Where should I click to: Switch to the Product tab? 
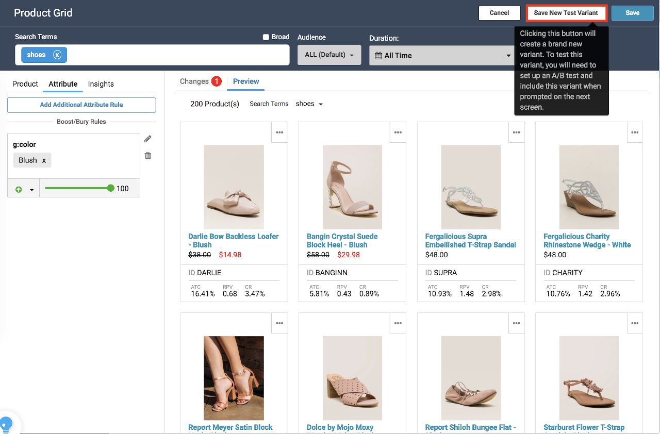(x=25, y=84)
